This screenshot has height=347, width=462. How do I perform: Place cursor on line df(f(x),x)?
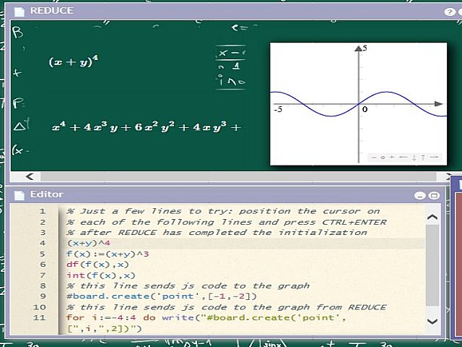click(x=97, y=265)
